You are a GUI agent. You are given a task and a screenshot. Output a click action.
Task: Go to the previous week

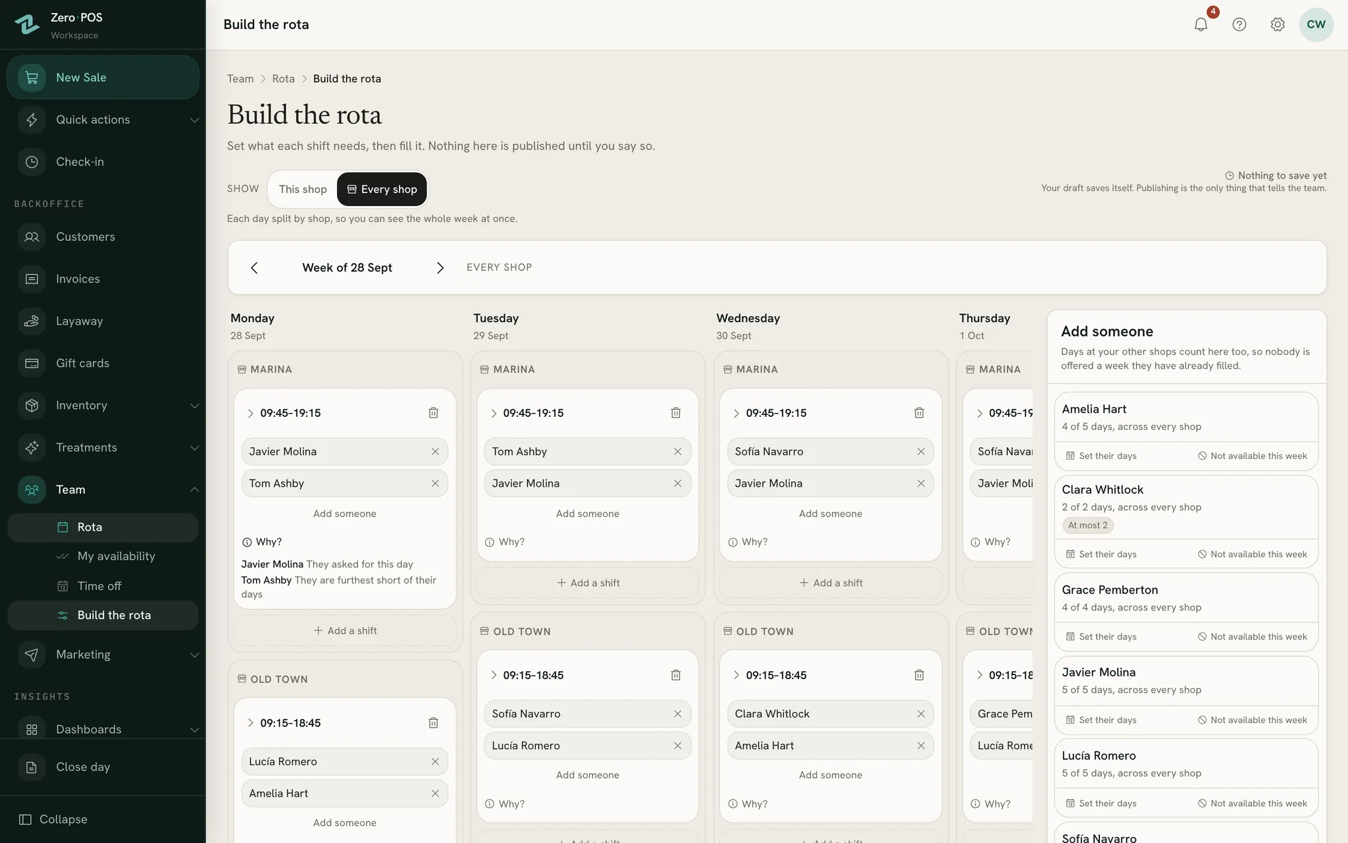[254, 267]
